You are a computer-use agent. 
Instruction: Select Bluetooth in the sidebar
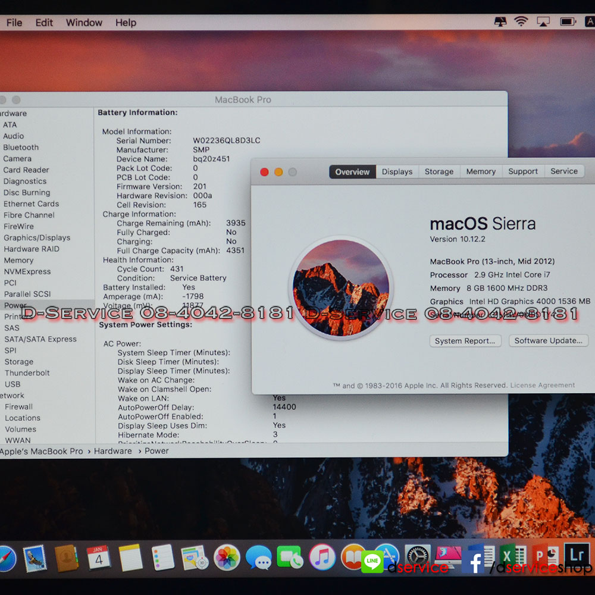[21, 147]
